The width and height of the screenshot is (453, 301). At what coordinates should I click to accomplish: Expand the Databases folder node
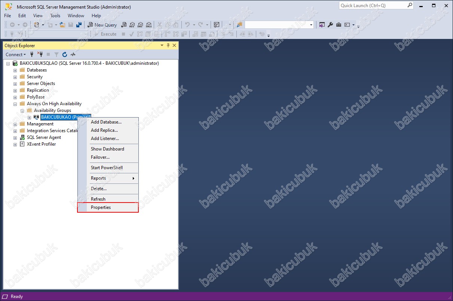tap(15, 70)
